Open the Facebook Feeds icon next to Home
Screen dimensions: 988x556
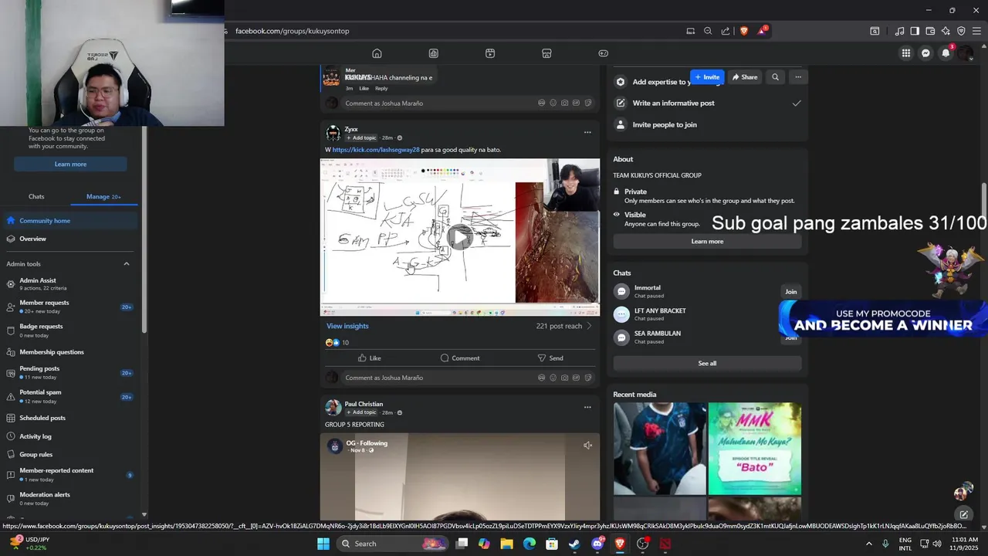point(434,53)
